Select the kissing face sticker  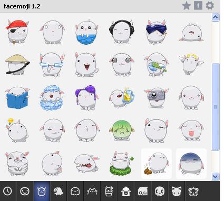[86, 130]
